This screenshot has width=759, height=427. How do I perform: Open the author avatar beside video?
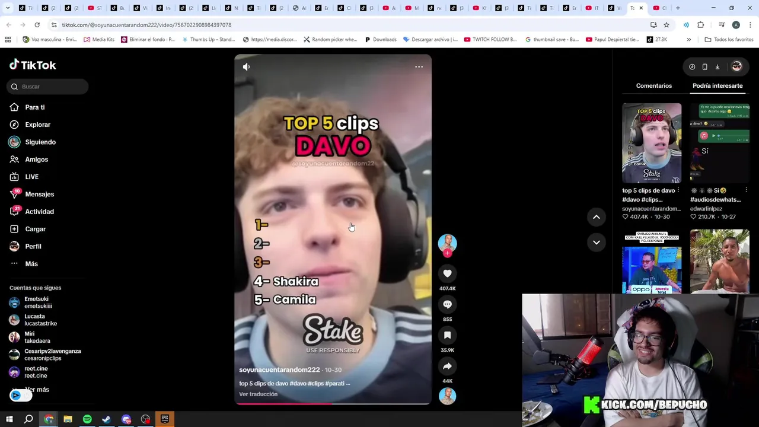pyautogui.click(x=447, y=243)
